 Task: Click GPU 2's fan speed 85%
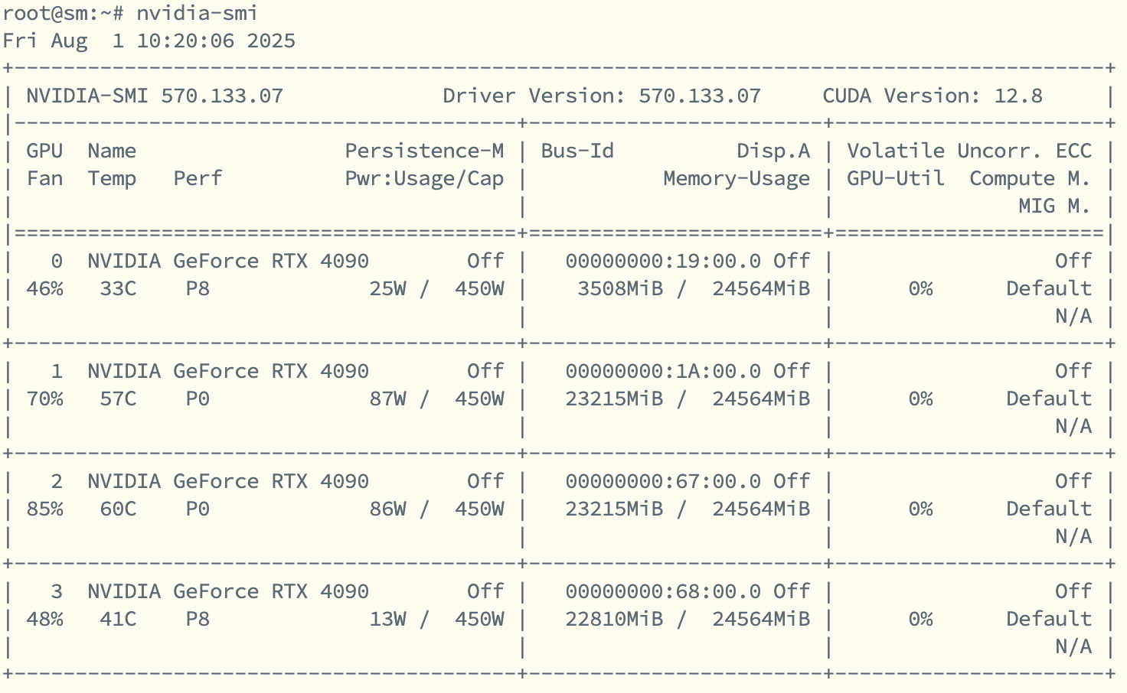pos(44,509)
